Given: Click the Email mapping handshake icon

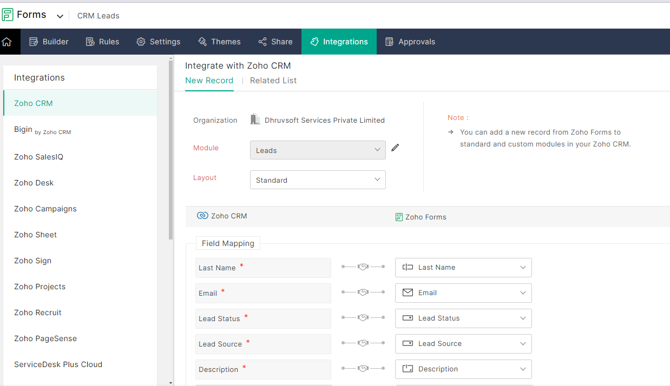Looking at the screenshot, I should (363, 292).
